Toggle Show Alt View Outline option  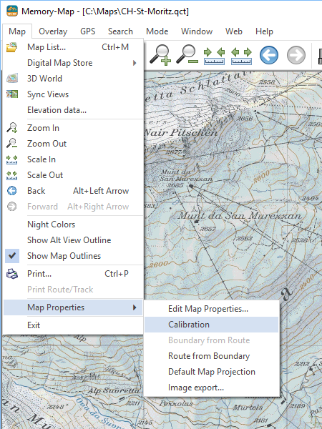(69, 240)
